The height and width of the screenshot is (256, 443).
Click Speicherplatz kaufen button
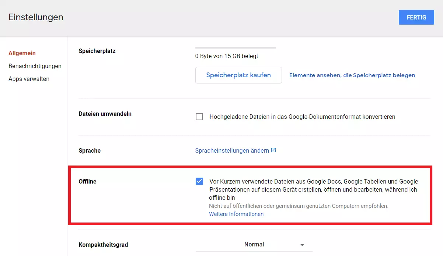(x=238, y=75)
